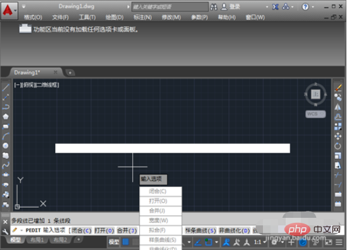The image size is (347, 250).
Task: Select the Erase tool
Action: coord(338,88)
